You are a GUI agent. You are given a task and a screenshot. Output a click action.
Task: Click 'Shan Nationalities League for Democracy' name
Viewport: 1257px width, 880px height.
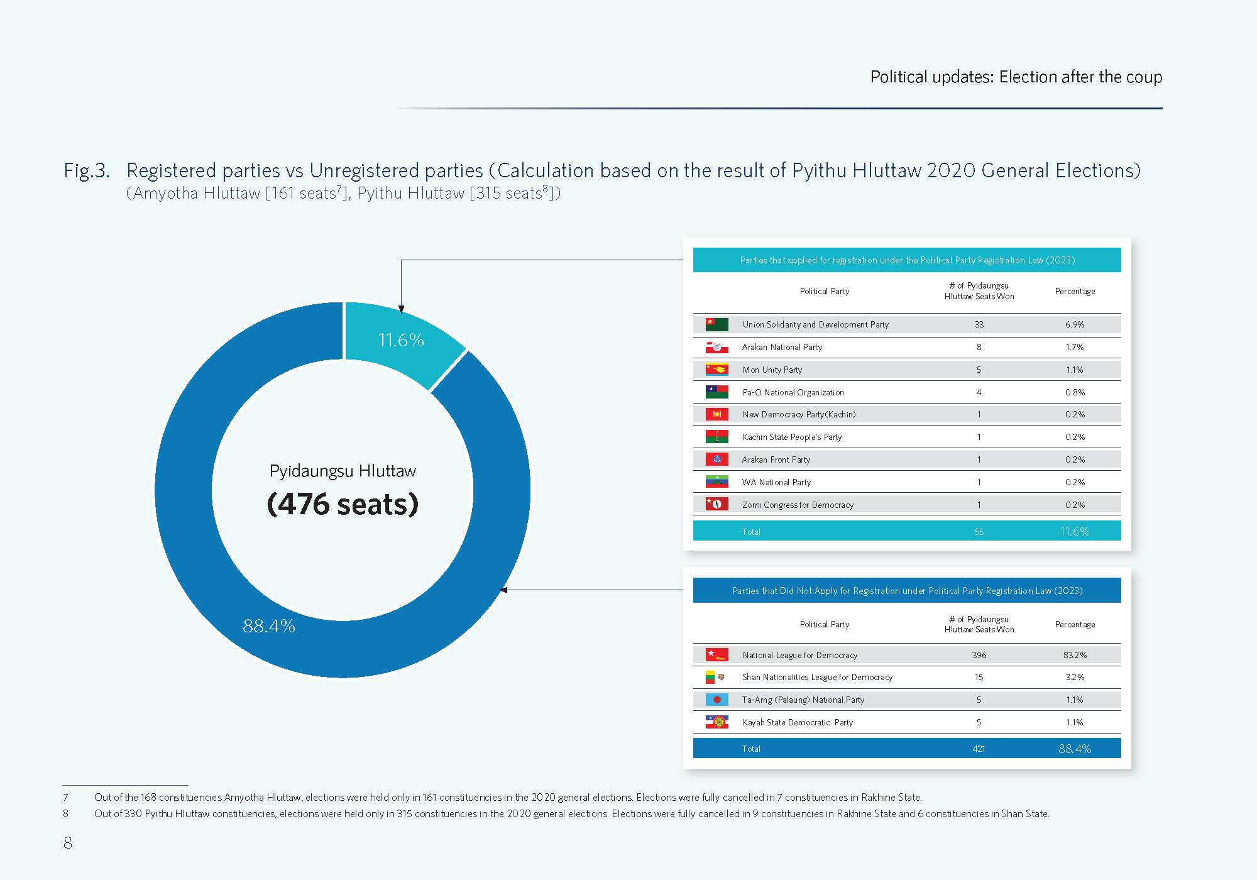(x=817, y=677)
